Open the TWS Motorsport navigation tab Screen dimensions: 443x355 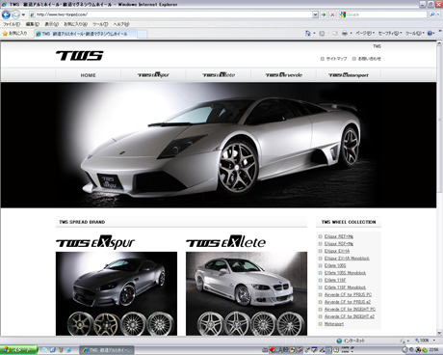[x=348, y=75]
